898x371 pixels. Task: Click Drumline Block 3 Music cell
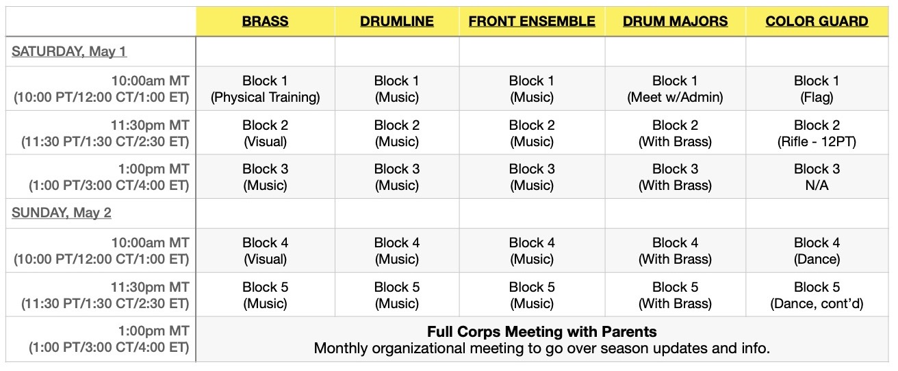tap(396, 177)
